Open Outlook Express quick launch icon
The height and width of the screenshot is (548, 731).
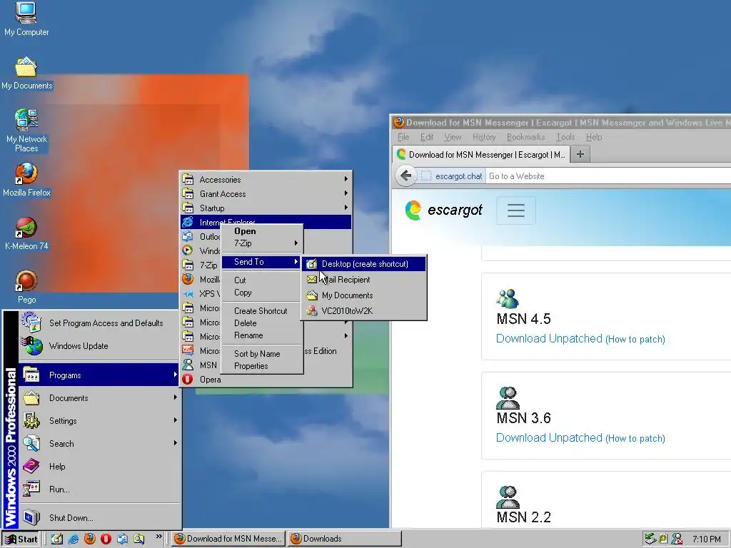coord(122,539)
